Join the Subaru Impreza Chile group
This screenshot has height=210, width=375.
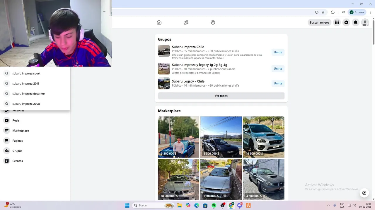[278, 52]
